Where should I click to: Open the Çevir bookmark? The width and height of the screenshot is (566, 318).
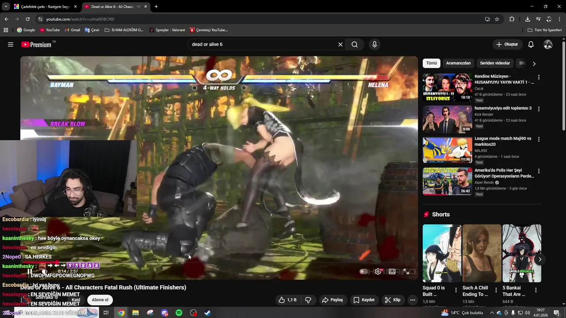click(92, 30)
